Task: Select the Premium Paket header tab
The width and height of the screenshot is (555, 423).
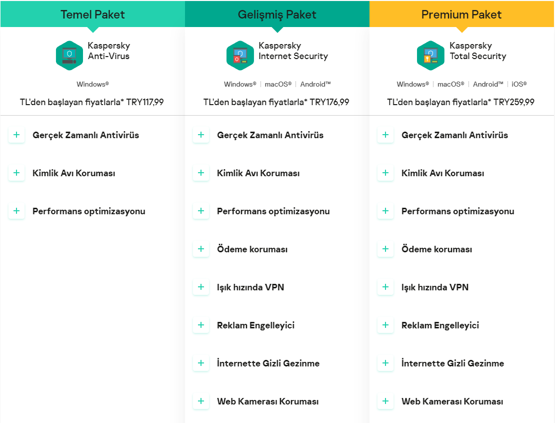Action: [461, 14]
